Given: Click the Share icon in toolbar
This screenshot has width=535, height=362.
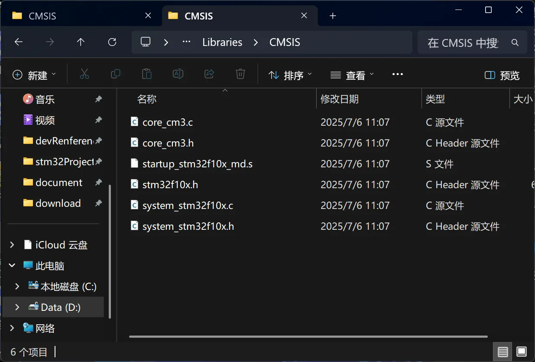Looking at the screenshot, I should click(209, 75).
